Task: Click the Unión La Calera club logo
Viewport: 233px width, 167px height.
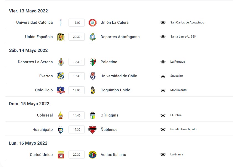Action: tap(92, 22)
